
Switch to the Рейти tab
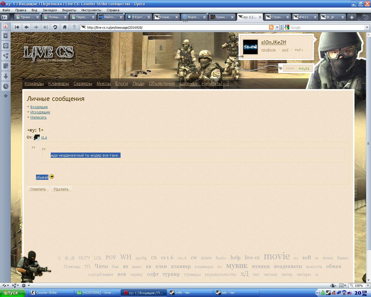point(111,17)
